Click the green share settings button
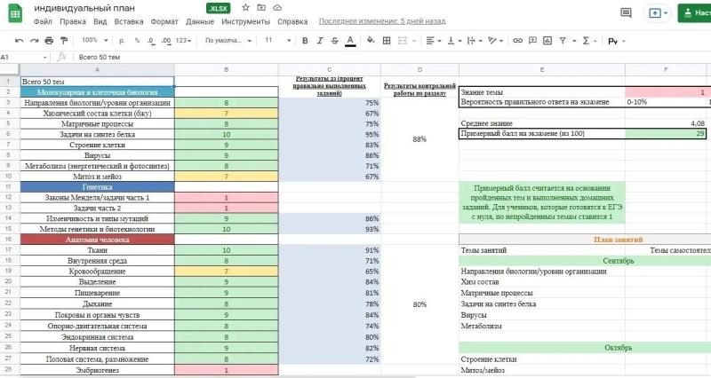The height and width of the screenshot is (378, 711). pyautogui.click(x=695, y=12)
